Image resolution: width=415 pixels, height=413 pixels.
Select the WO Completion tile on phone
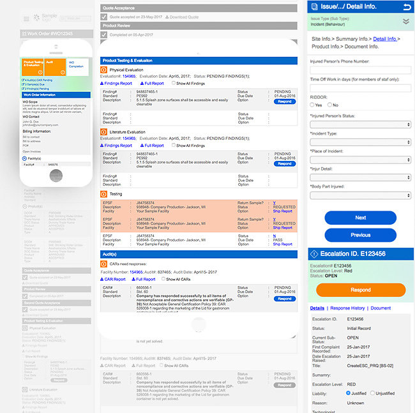pos(77,67)
